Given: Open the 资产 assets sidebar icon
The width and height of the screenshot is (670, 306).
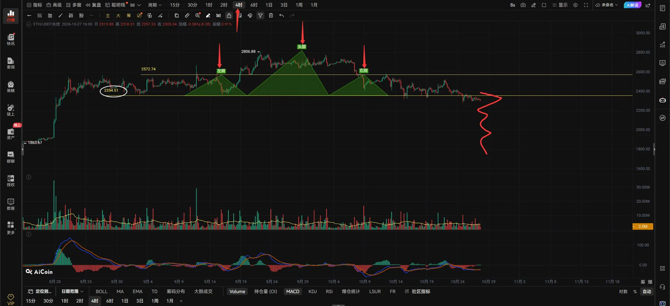Looking at the screenshot, I should (x=11, y=133).
